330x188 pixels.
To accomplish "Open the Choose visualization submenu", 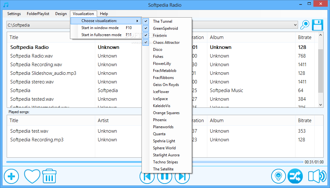I will tap(106, 21).
